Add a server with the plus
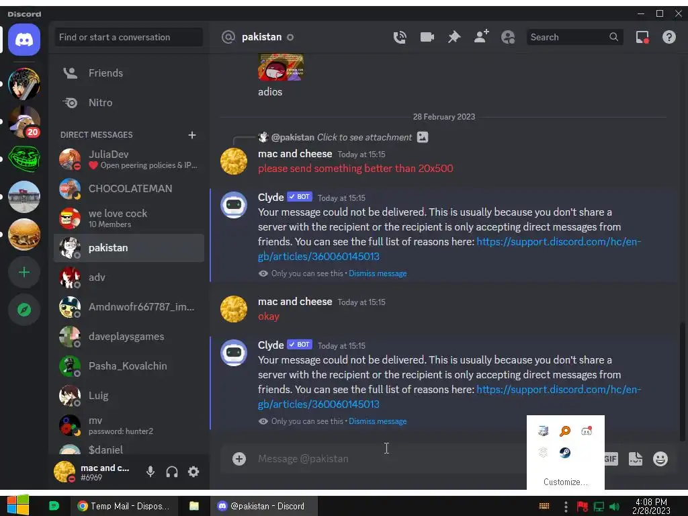 24,272
